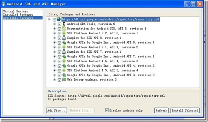Expand Google APIs Android API 4 node
208x122 pixels.
[x=55, y=66]
